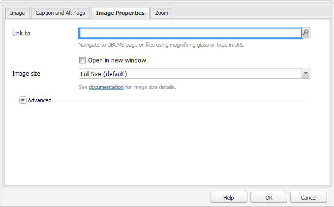Click the 'Open in new window' label text
This screenshot has width=334, height=207.
[117, 60]
